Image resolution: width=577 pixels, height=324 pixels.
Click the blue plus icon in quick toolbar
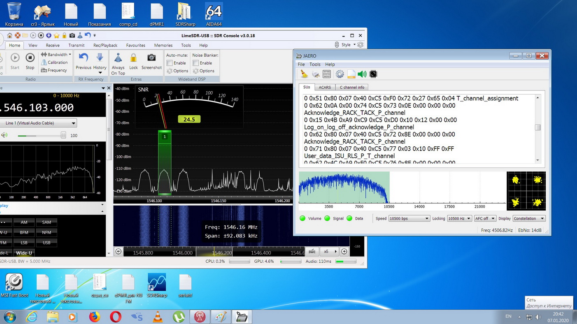(49, 36)
